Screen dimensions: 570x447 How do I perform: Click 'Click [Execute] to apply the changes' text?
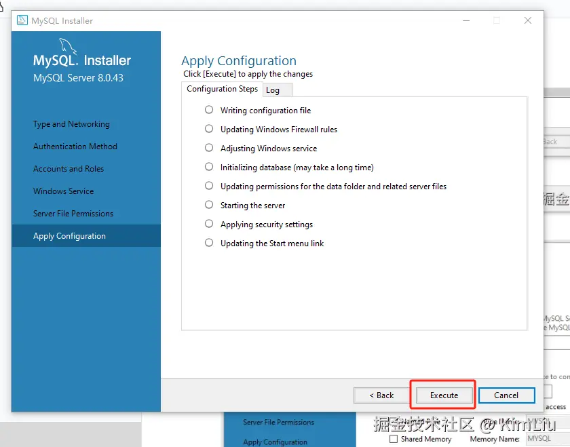248,74
